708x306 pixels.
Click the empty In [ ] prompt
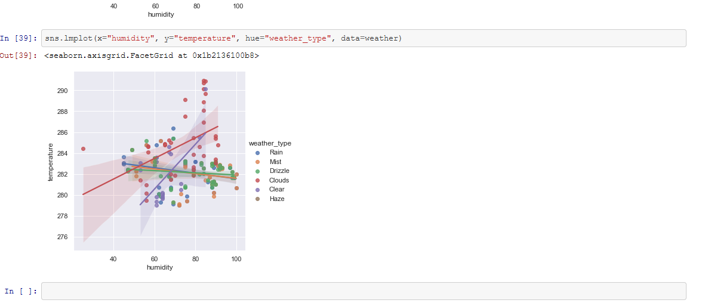coord(21,291)
